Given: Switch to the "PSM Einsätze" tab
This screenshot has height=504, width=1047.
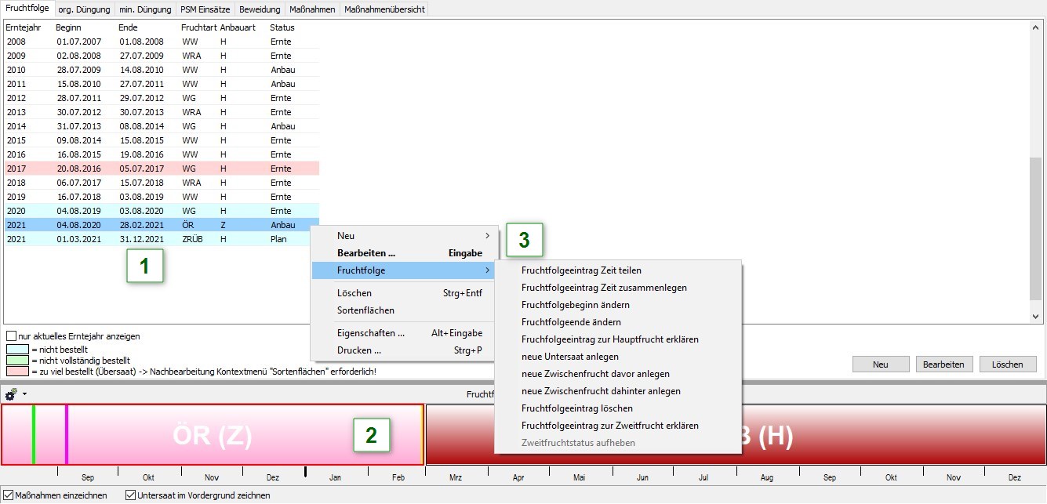Looking at the screenshot, I should point(204,9).
